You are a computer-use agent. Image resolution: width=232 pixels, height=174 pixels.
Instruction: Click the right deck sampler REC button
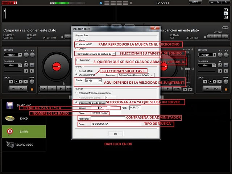pyautogui.click(x=226, y=65)
